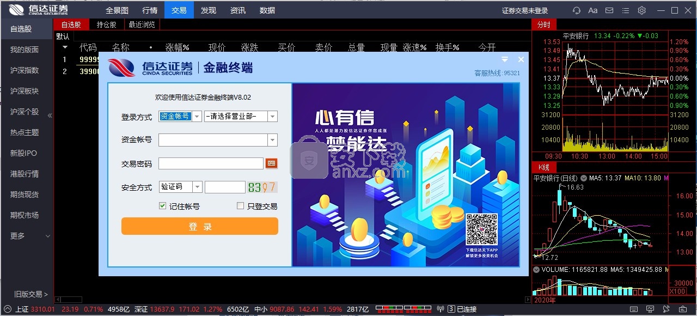Open the 资讯 menu
697x316 pixels.
pyautogui.click(x=238, y=10)
